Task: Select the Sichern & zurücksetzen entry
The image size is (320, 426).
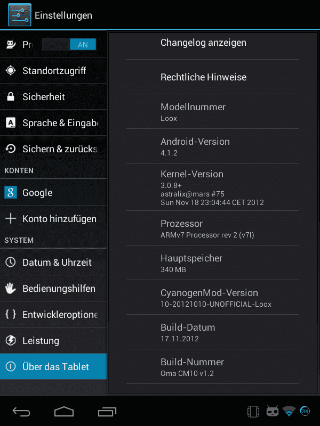Action: pos(54,149)
